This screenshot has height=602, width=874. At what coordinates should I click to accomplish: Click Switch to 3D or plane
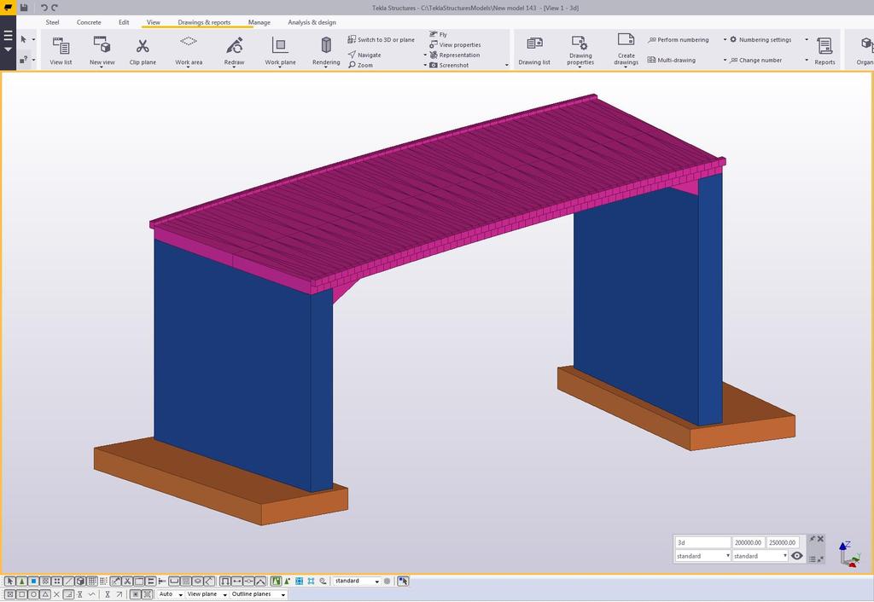tap(382, 39)
